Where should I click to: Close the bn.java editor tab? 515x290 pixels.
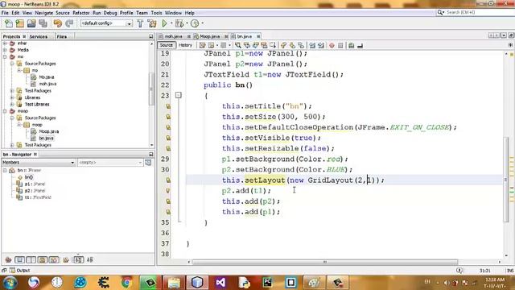(258, 36)
